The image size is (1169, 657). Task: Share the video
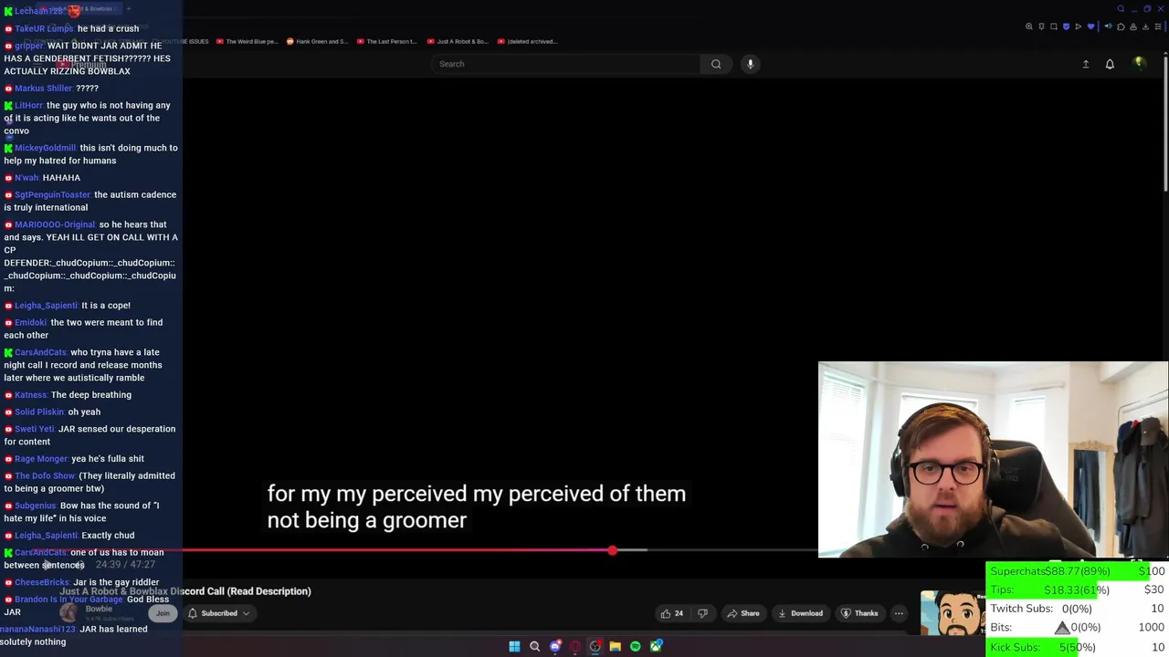(x=743, y=613)
